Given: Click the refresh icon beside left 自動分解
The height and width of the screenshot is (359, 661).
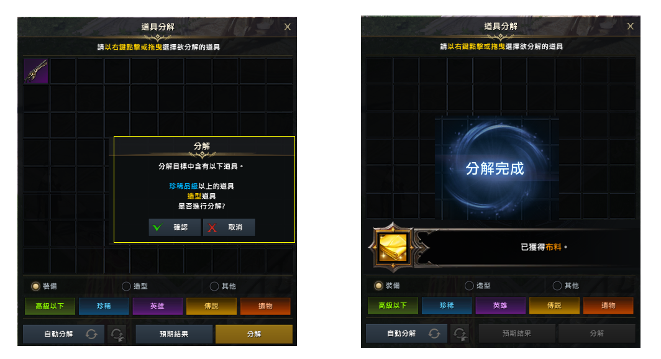Looking at the screenshot, I should (117, 334).
